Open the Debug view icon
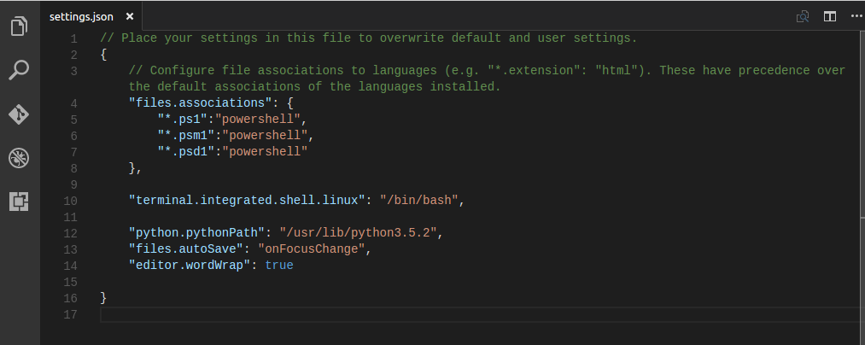Viewport: 865px width, 345px height. point(19,158)
